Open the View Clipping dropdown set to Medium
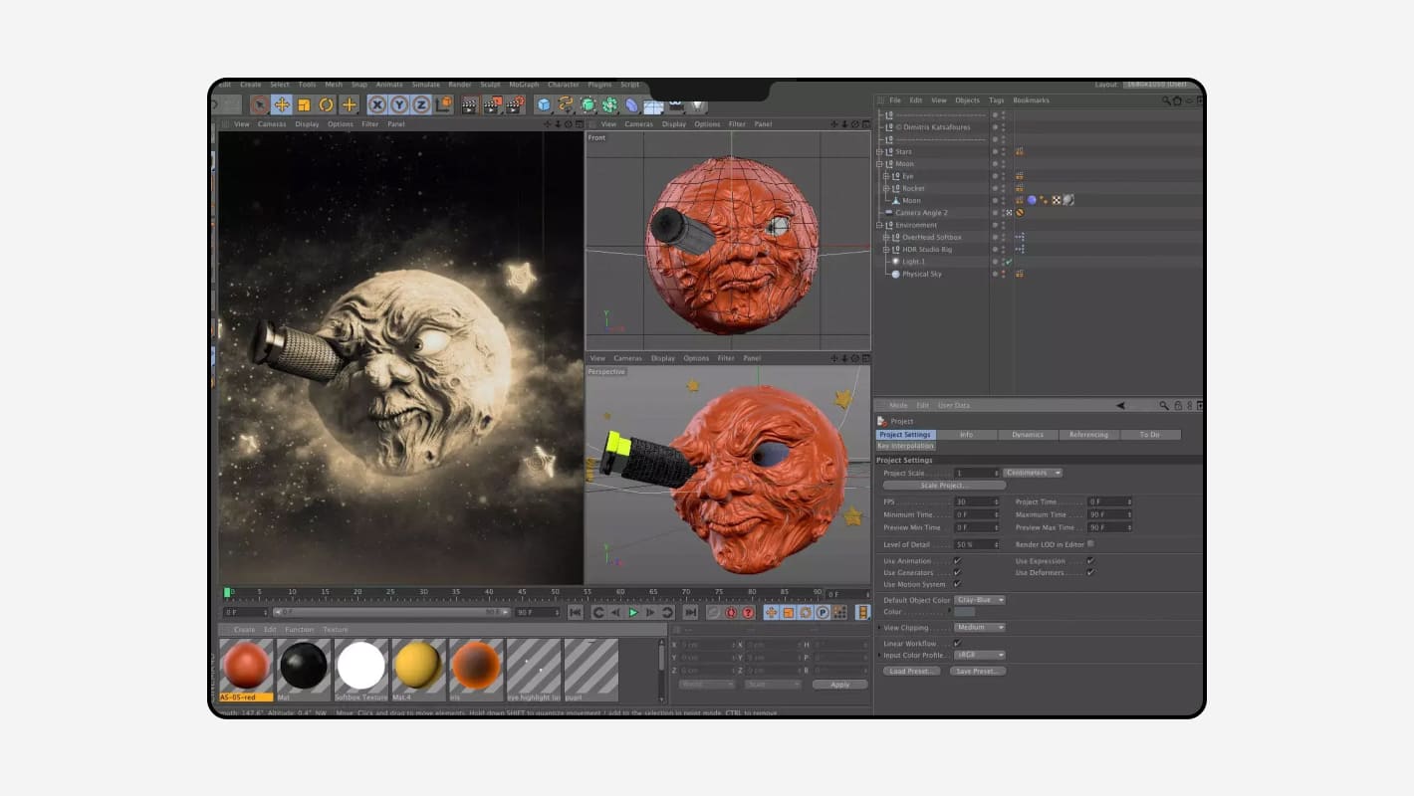 click(980, 628)
